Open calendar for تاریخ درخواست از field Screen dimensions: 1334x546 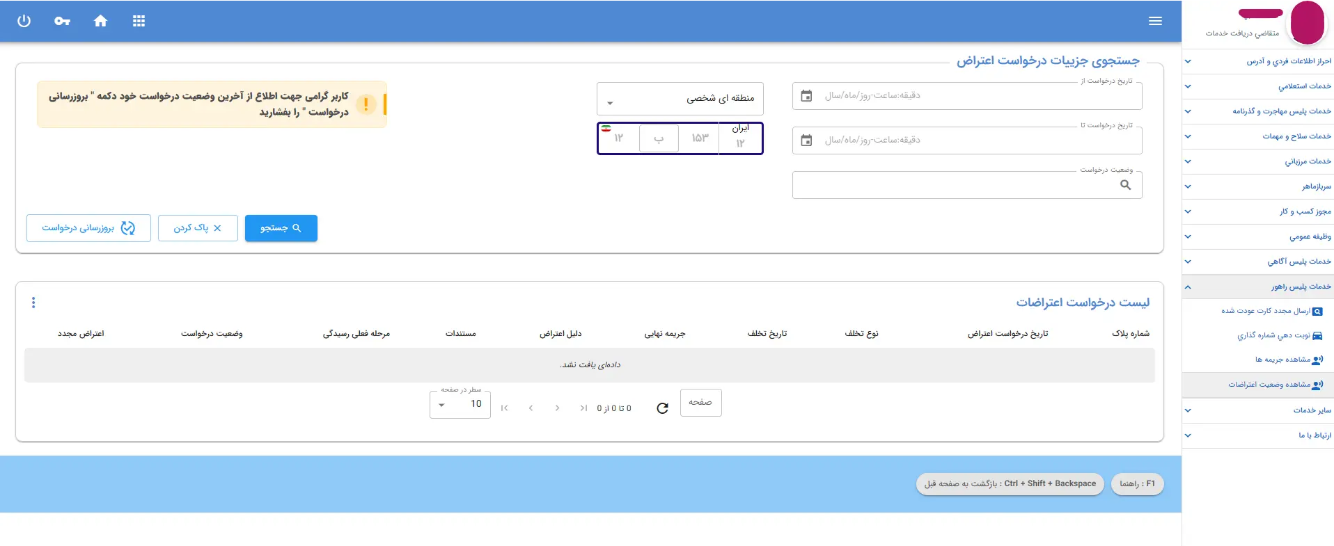(x=806, y=96)
